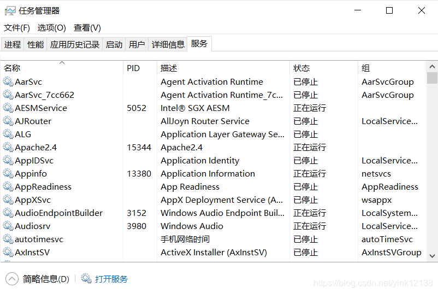Click the service icon beside AppIDSvc
Screen dimensions: 438x293
click(x=8, y=161)
